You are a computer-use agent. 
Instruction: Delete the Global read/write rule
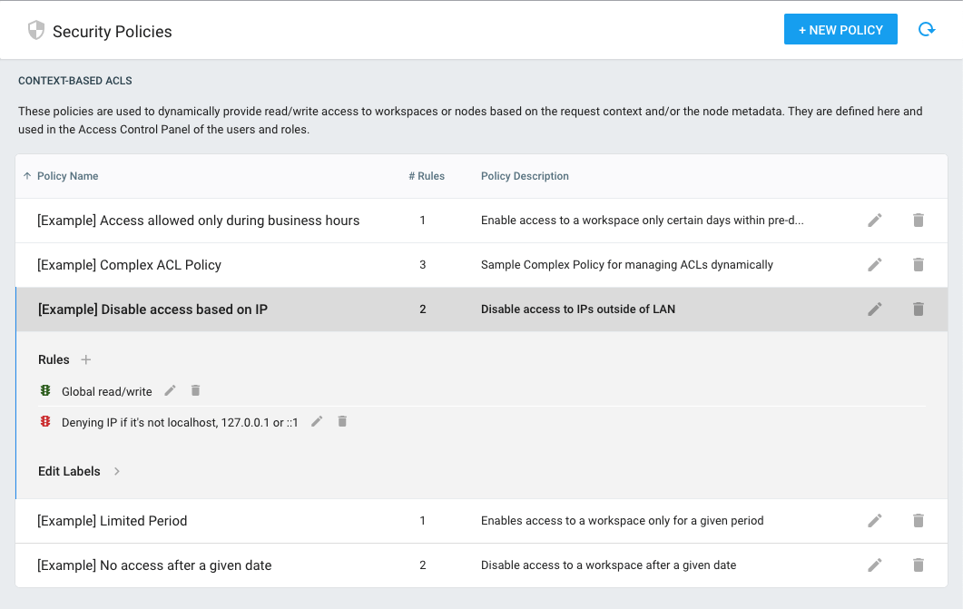click(195, 390)
